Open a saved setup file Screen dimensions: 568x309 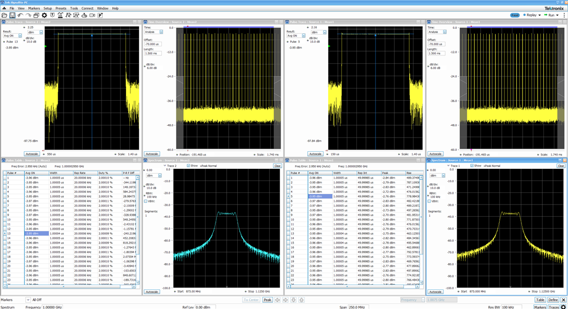pyautogui.click(x=4, y=15)
